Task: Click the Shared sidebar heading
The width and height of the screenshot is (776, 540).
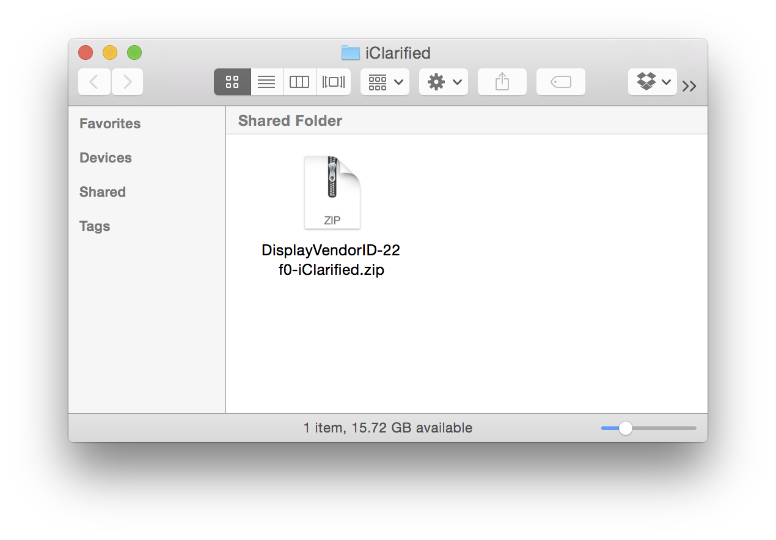Action: [x=103, y=192]
